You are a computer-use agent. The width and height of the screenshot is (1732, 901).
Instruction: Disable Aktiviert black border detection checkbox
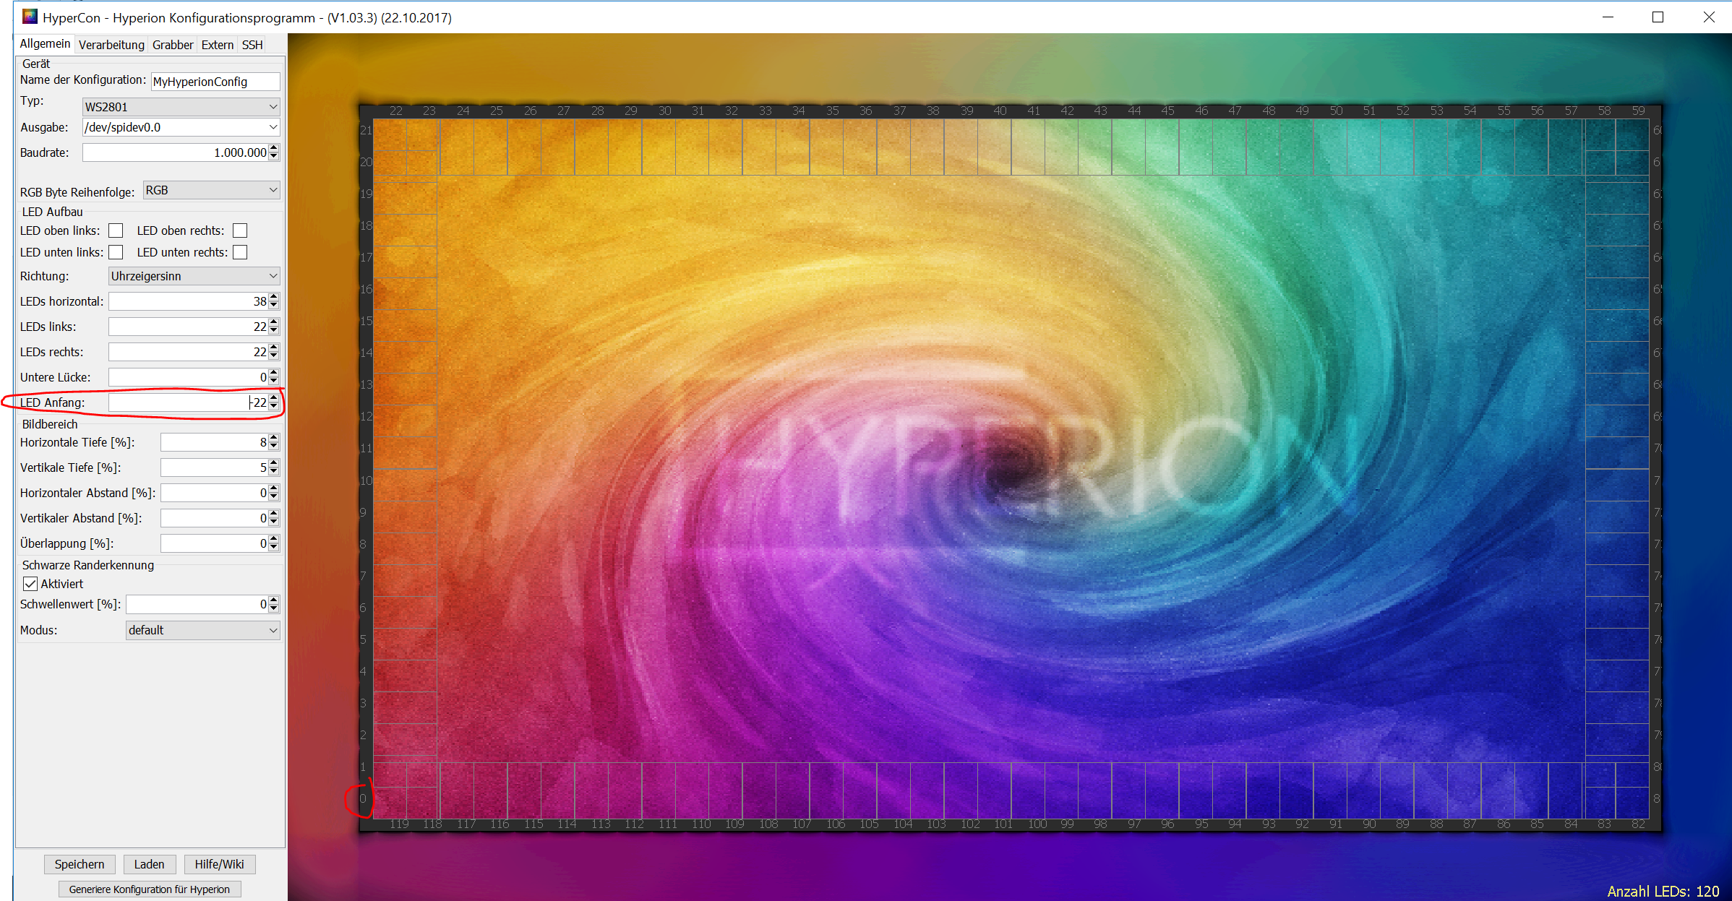click(30, 584)
